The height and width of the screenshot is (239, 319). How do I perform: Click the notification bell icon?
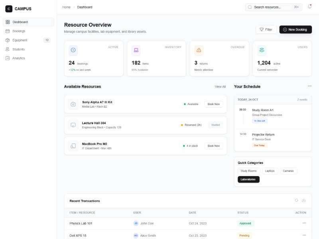309,7
